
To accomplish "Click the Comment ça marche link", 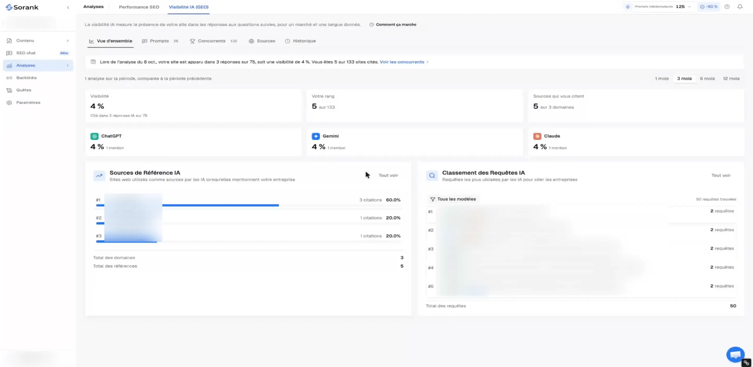I will click(393, 25).
